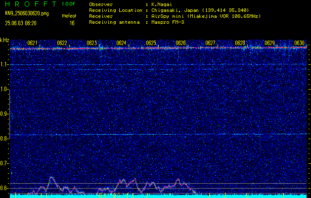Click the 0623 time marker
Image resolution: width=311 pixels, height=198 pixels.
91,43
